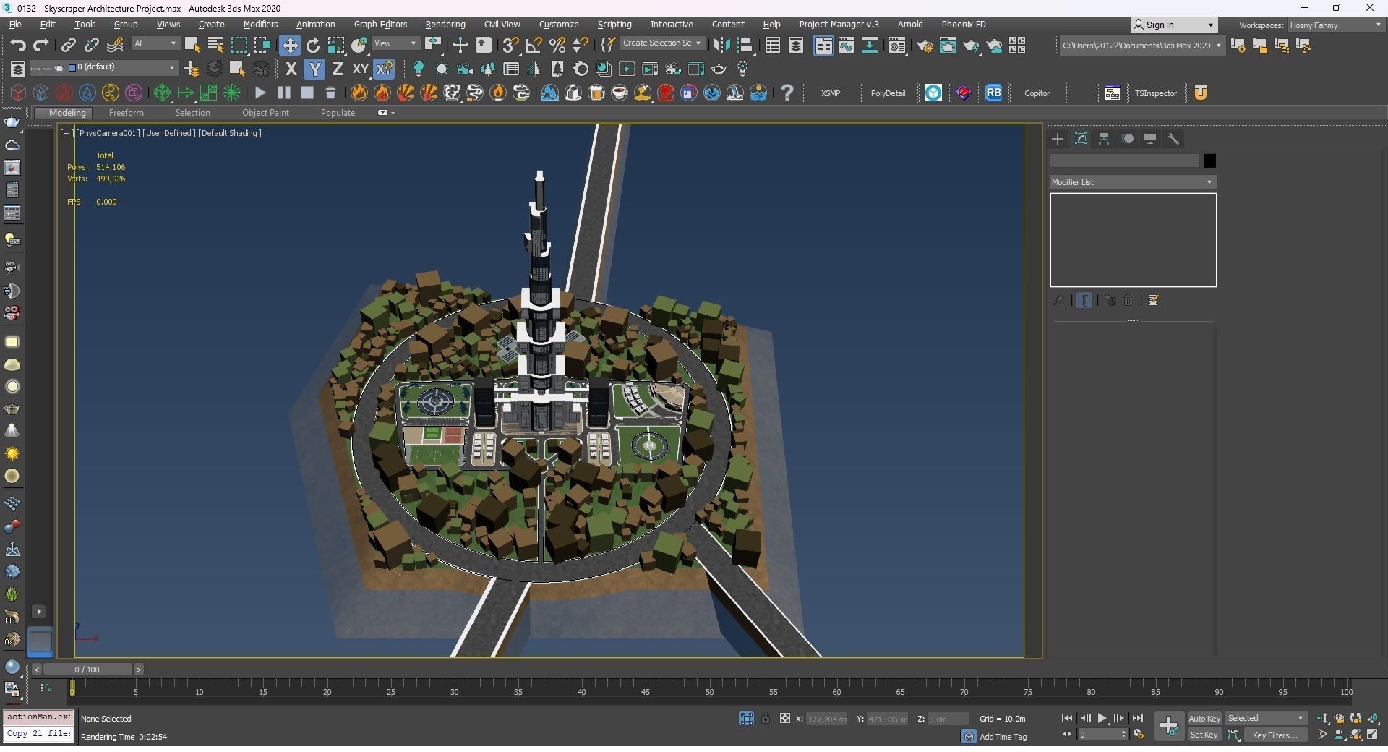Open the project path dropdown
The width and height of the screenshot is (1388, 752).
tap(1142, 46)
